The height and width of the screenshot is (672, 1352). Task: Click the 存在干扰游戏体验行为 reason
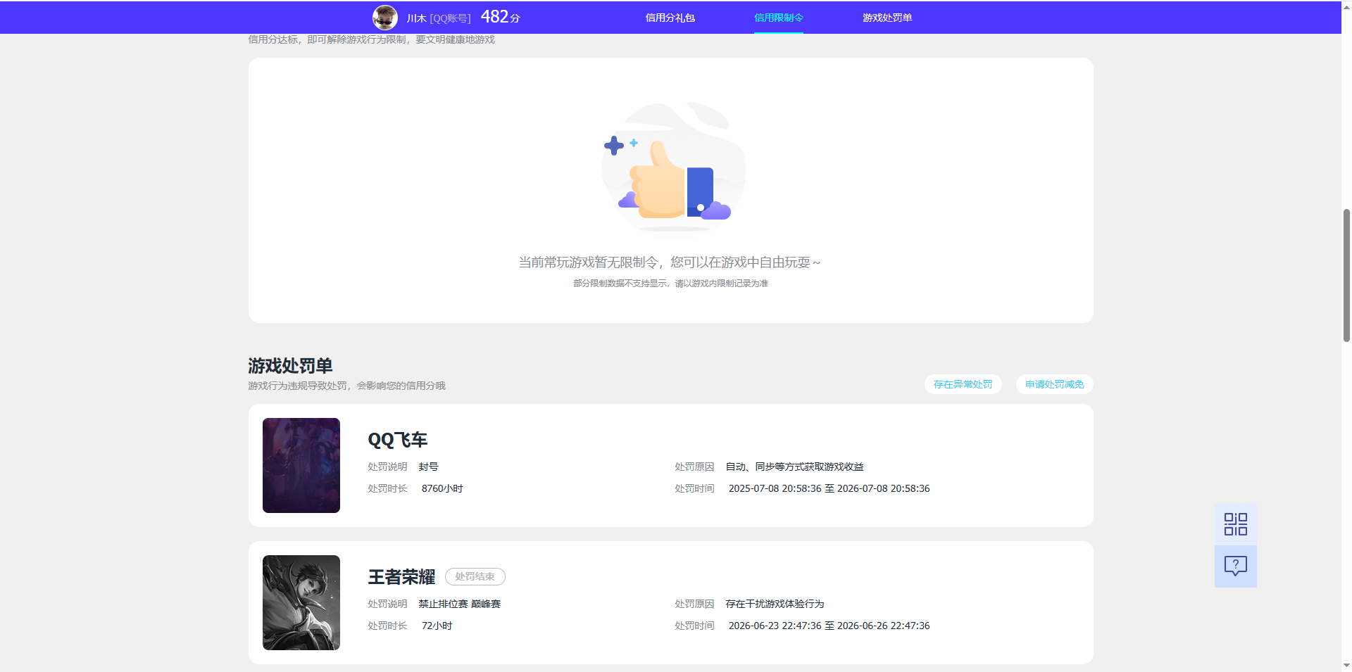pos(775,604)
